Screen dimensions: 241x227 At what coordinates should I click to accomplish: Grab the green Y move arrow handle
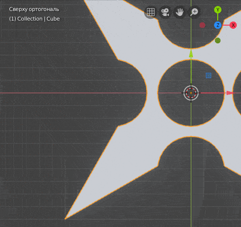point(191,53)
